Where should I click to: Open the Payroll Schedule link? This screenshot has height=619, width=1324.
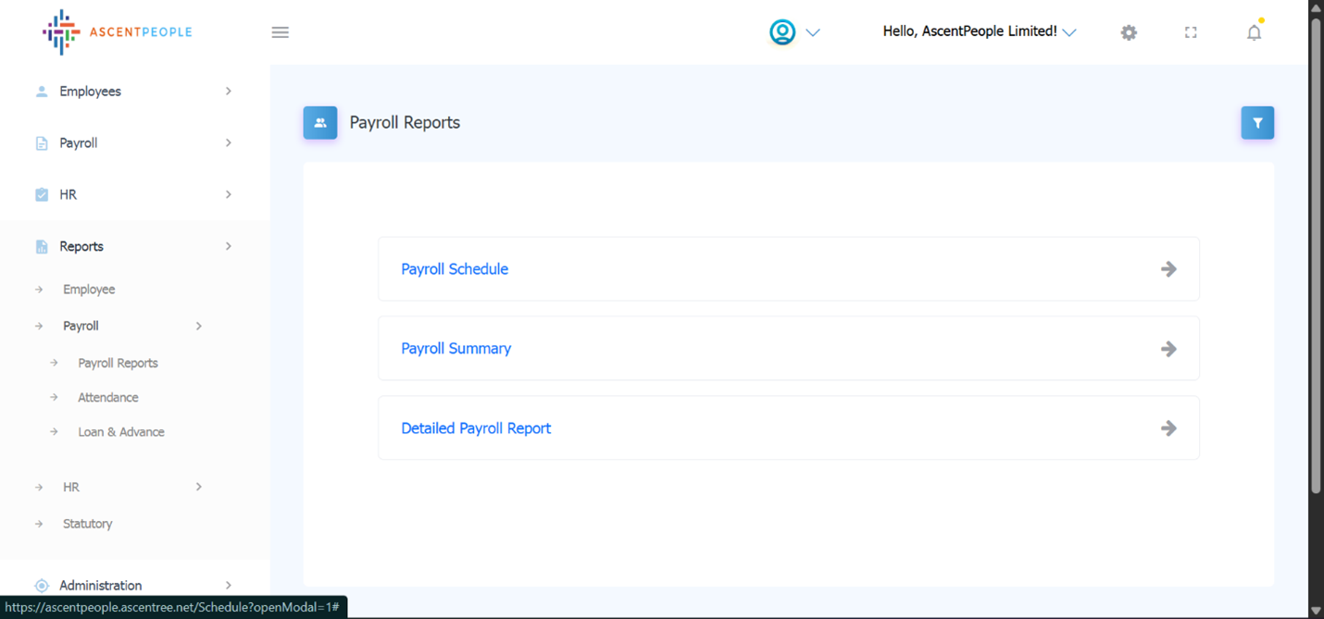pyautogui.click(x=455, y=269)
